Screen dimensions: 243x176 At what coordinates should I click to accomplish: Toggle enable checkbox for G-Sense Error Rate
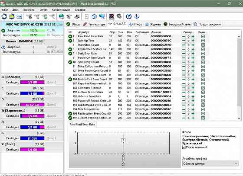(x=203, y=96)
